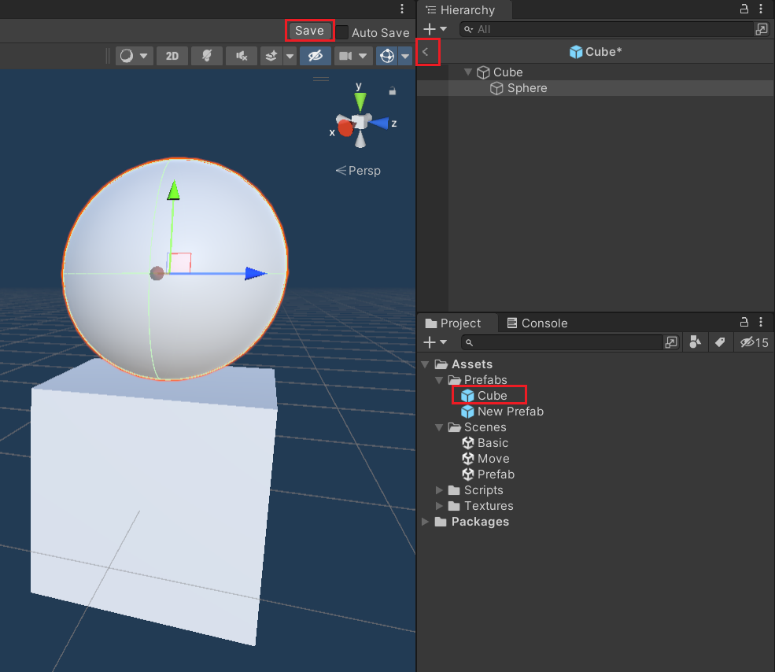Image resolution: width=775 pixels, height=672 pixels.
Task: Toggle scene audio in the Scene toolbar
Action: click(241, 56)
